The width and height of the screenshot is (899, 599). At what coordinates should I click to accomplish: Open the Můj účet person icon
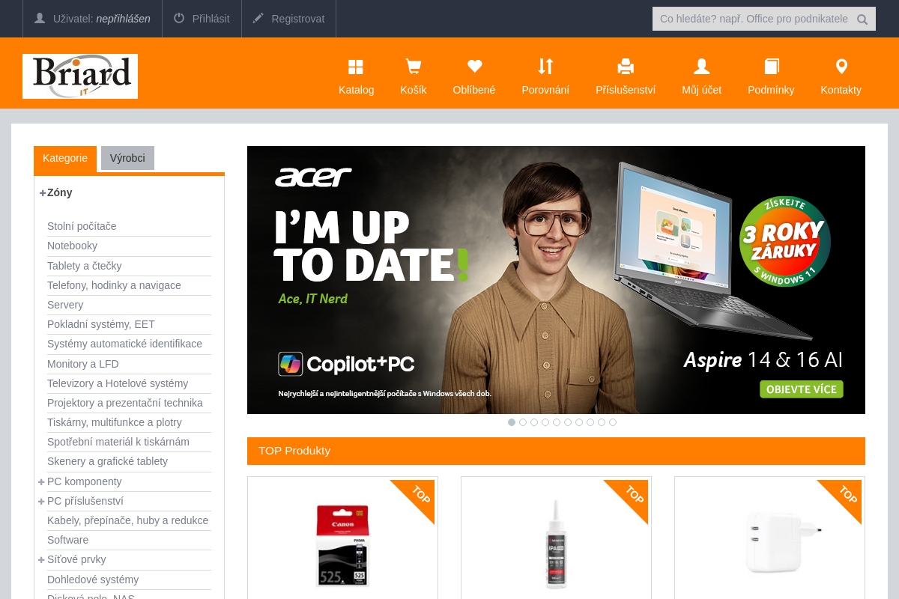tap(702, 67)
